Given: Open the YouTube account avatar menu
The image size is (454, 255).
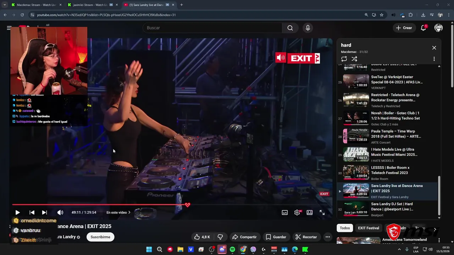Looking at the screenshot, I should [439, 28].
